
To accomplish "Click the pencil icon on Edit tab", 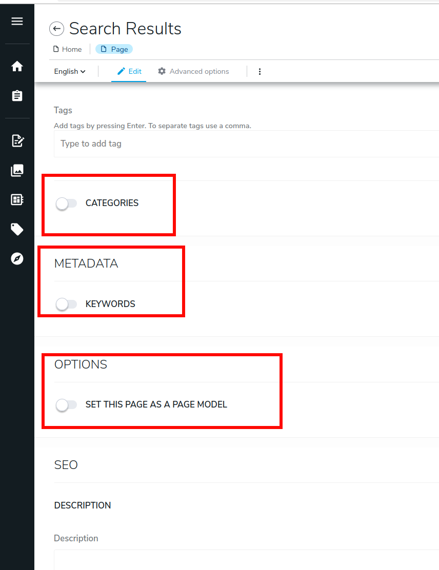I will pos(121,71).
